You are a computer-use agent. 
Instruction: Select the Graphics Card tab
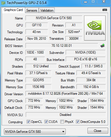(x=13, y=10)
